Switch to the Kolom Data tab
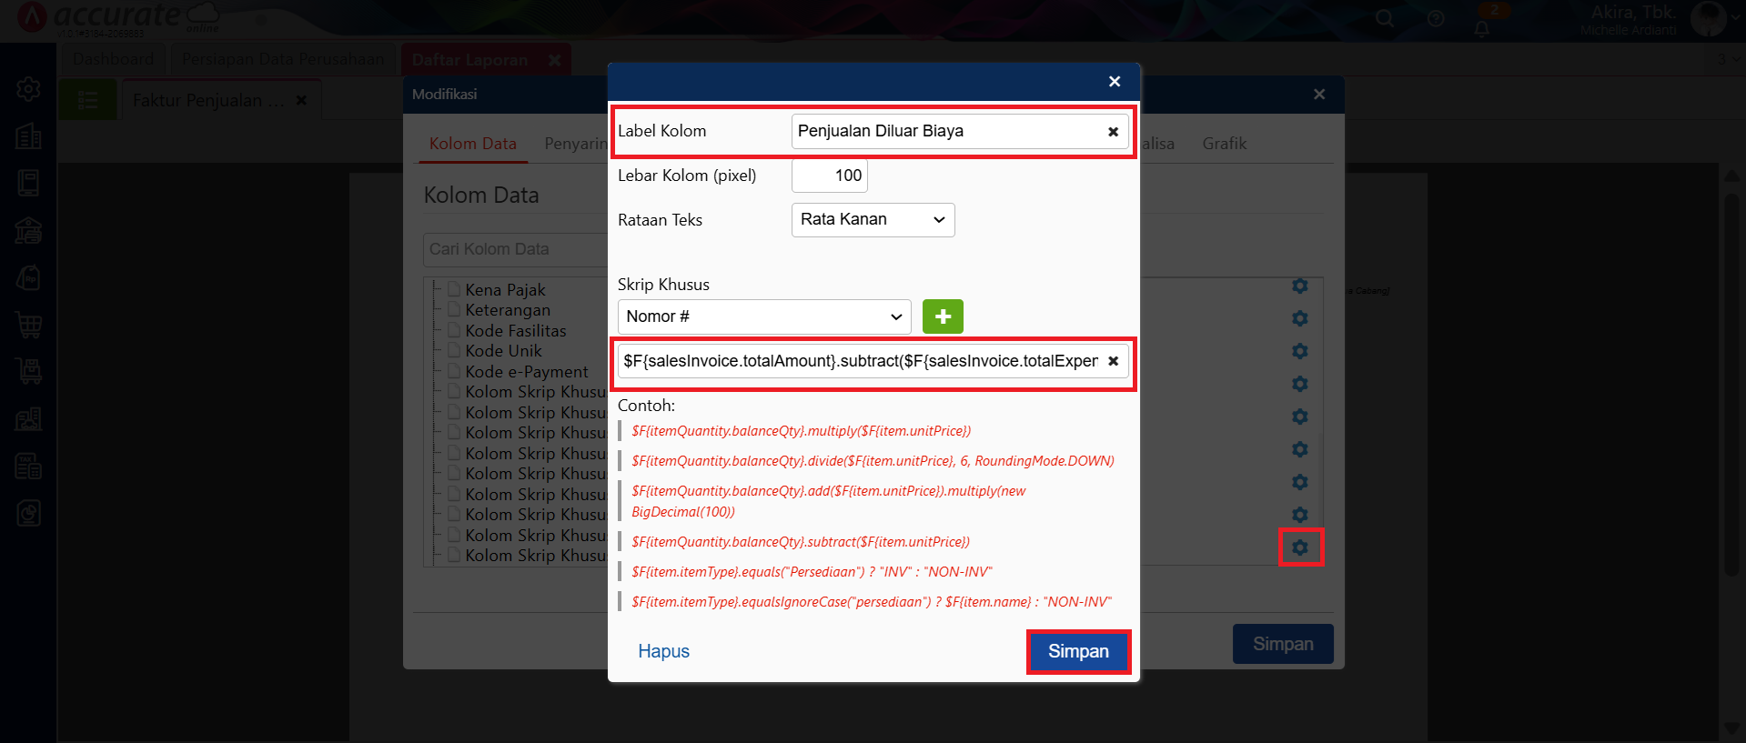This screenshot has width=1746, height=743. 472,144
